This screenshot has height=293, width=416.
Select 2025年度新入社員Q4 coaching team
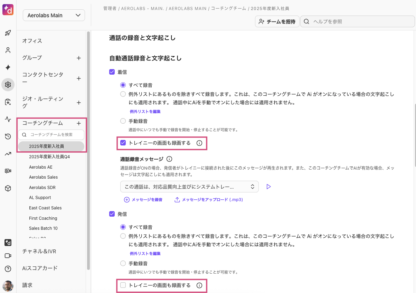point(49,157)
